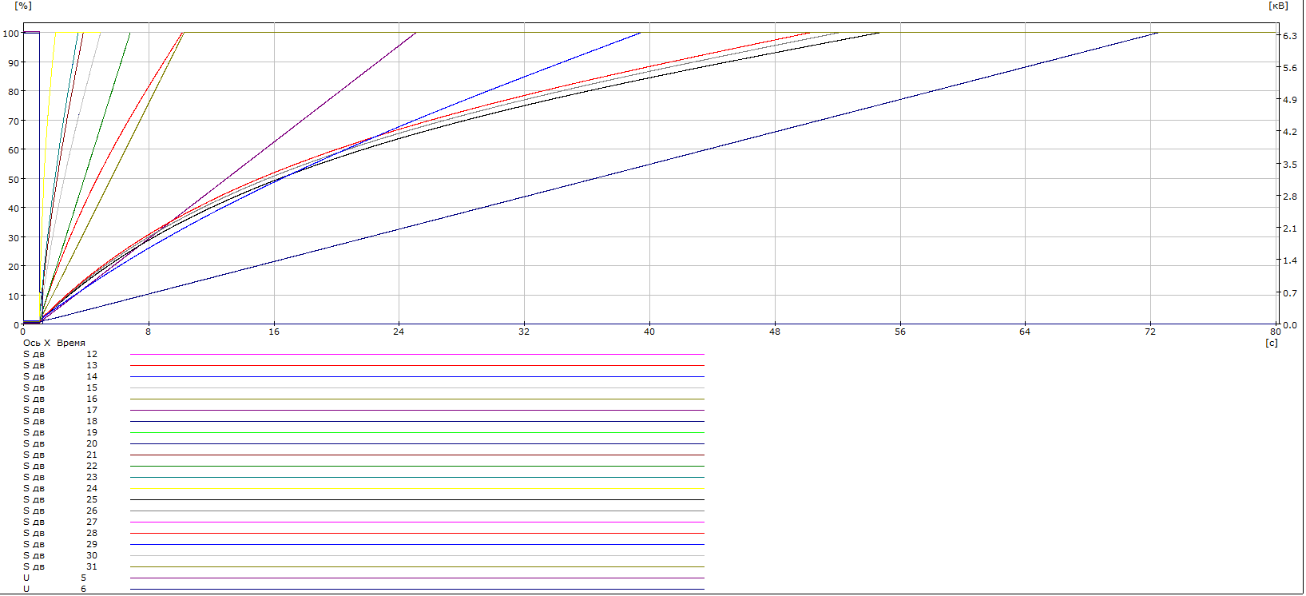
Task: Click the [%] left axis unit label
Action: click(23, 6)
